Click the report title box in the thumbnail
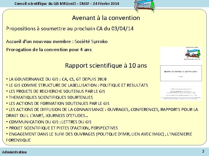This screenshot has height=156, width=209. click(181, 73)
